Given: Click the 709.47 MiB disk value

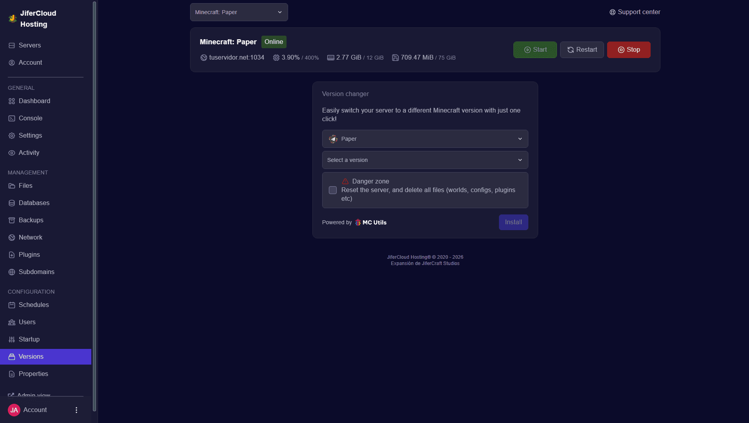Looking at the screenshot, I should 417,58.
